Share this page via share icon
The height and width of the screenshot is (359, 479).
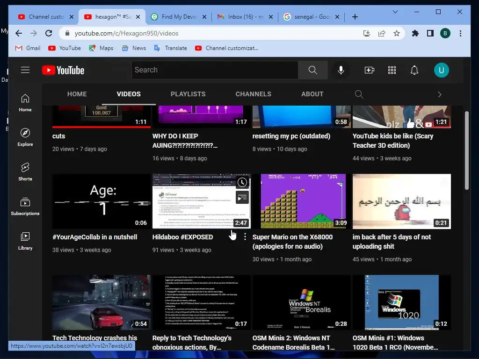click(382, 33)
